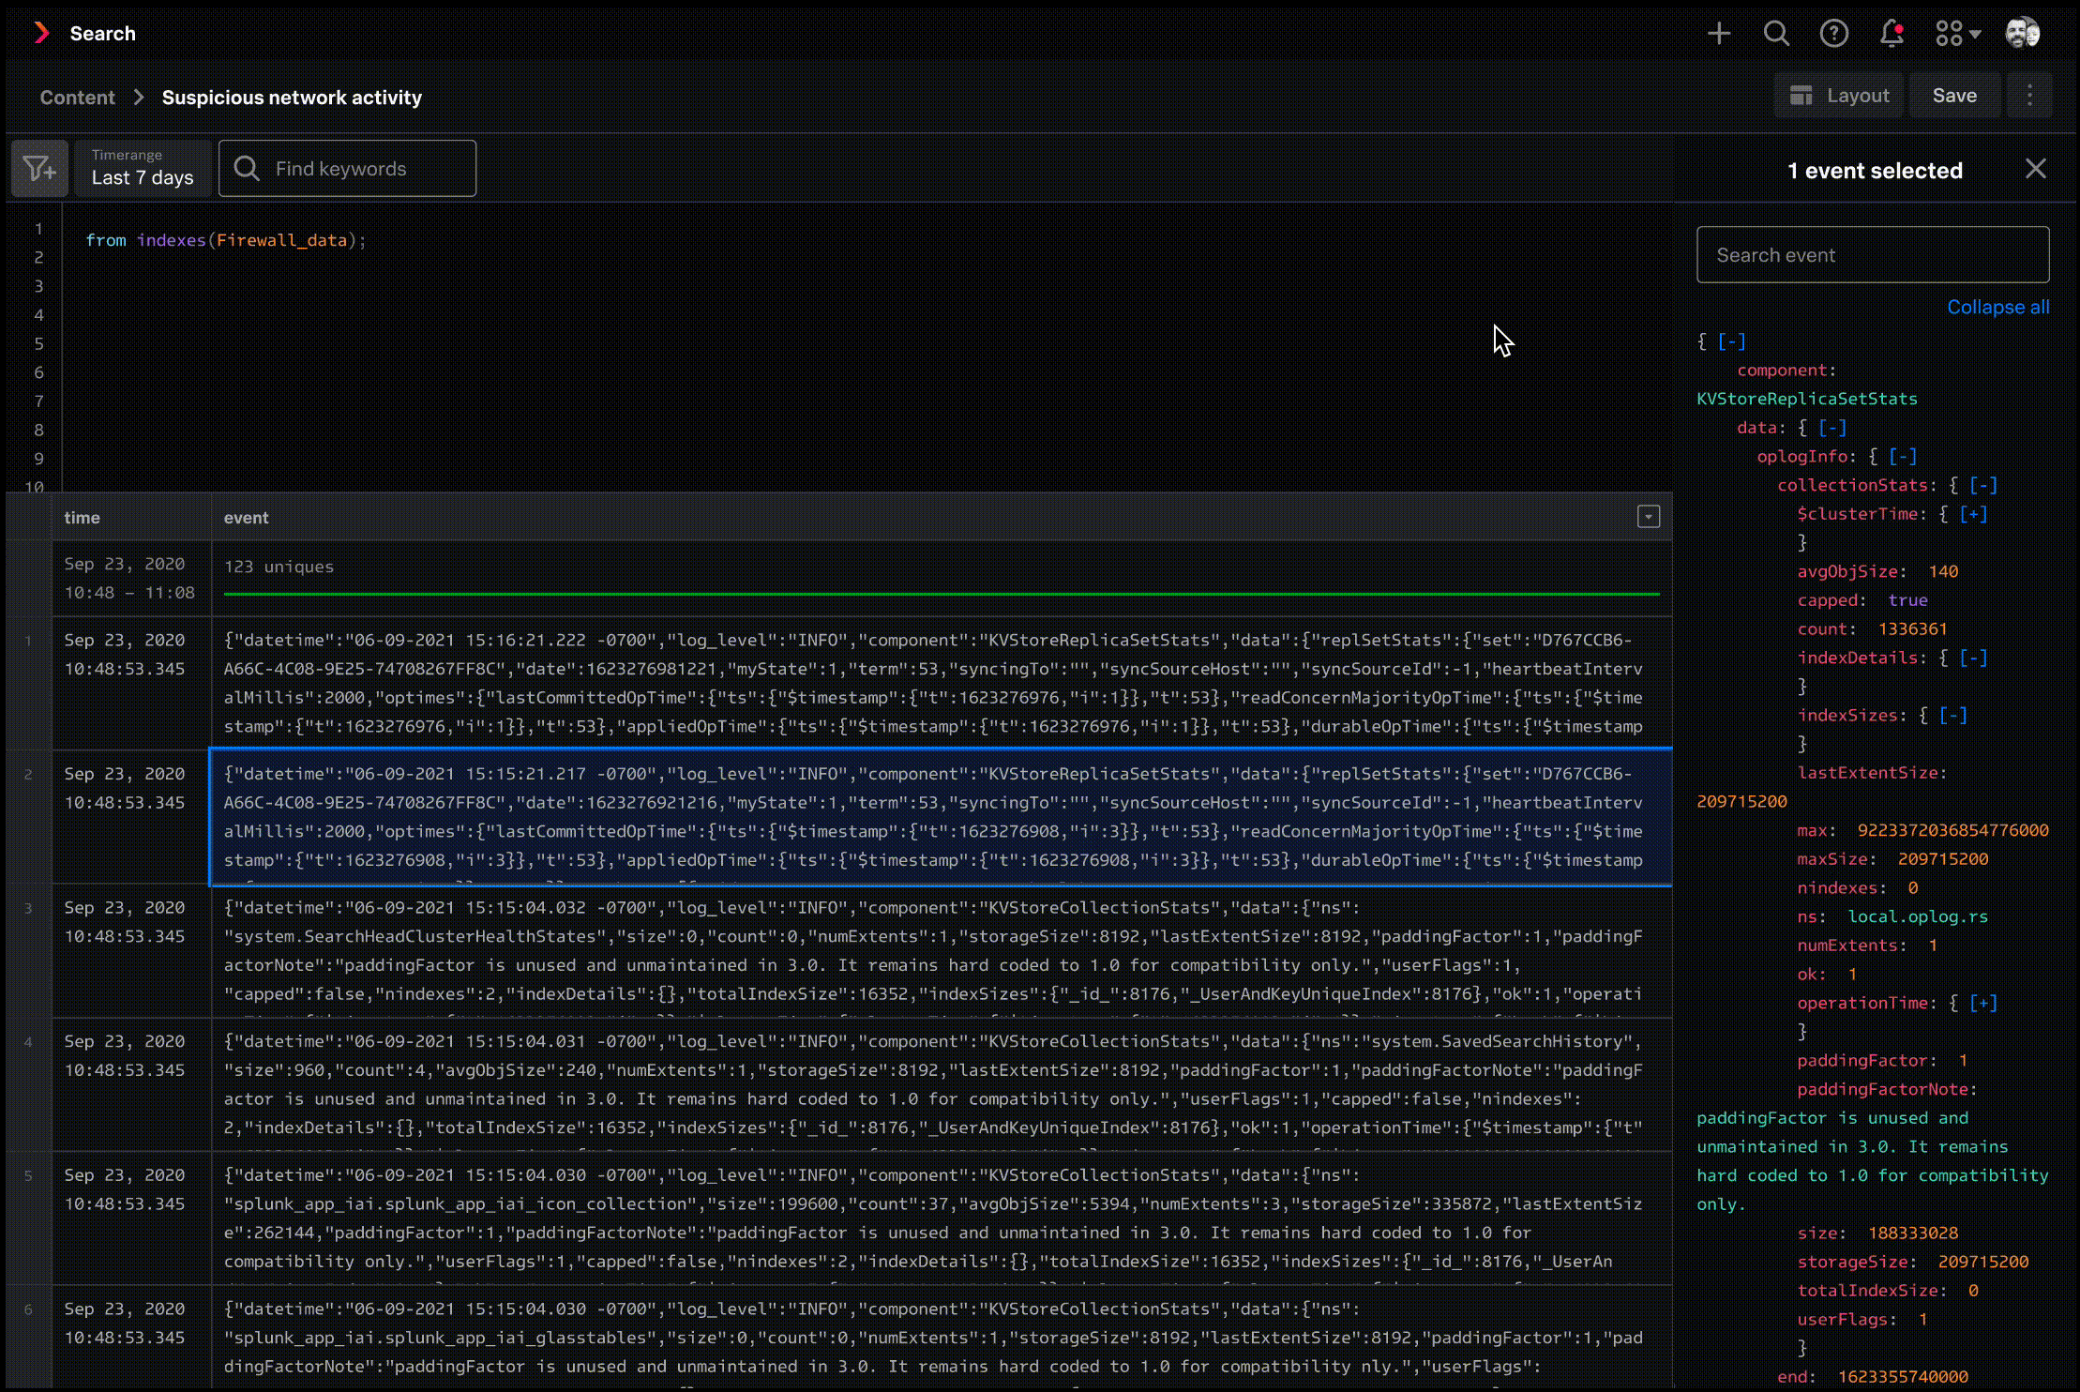Focus the Find keywords field
Viewport: 2080px width, 1392px height.
pos(347,169)
